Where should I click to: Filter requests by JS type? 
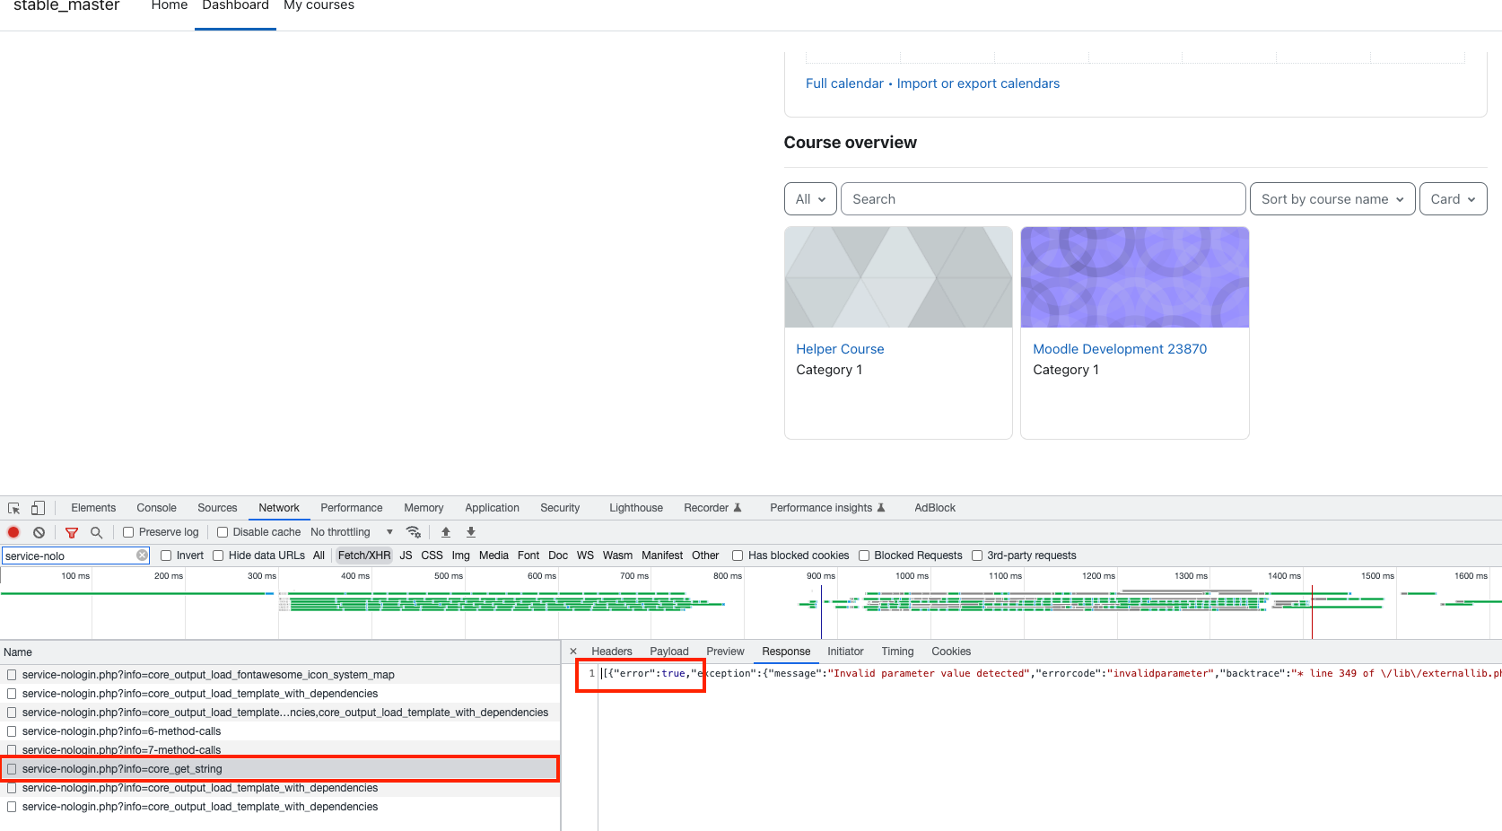[x=406, y=555]
